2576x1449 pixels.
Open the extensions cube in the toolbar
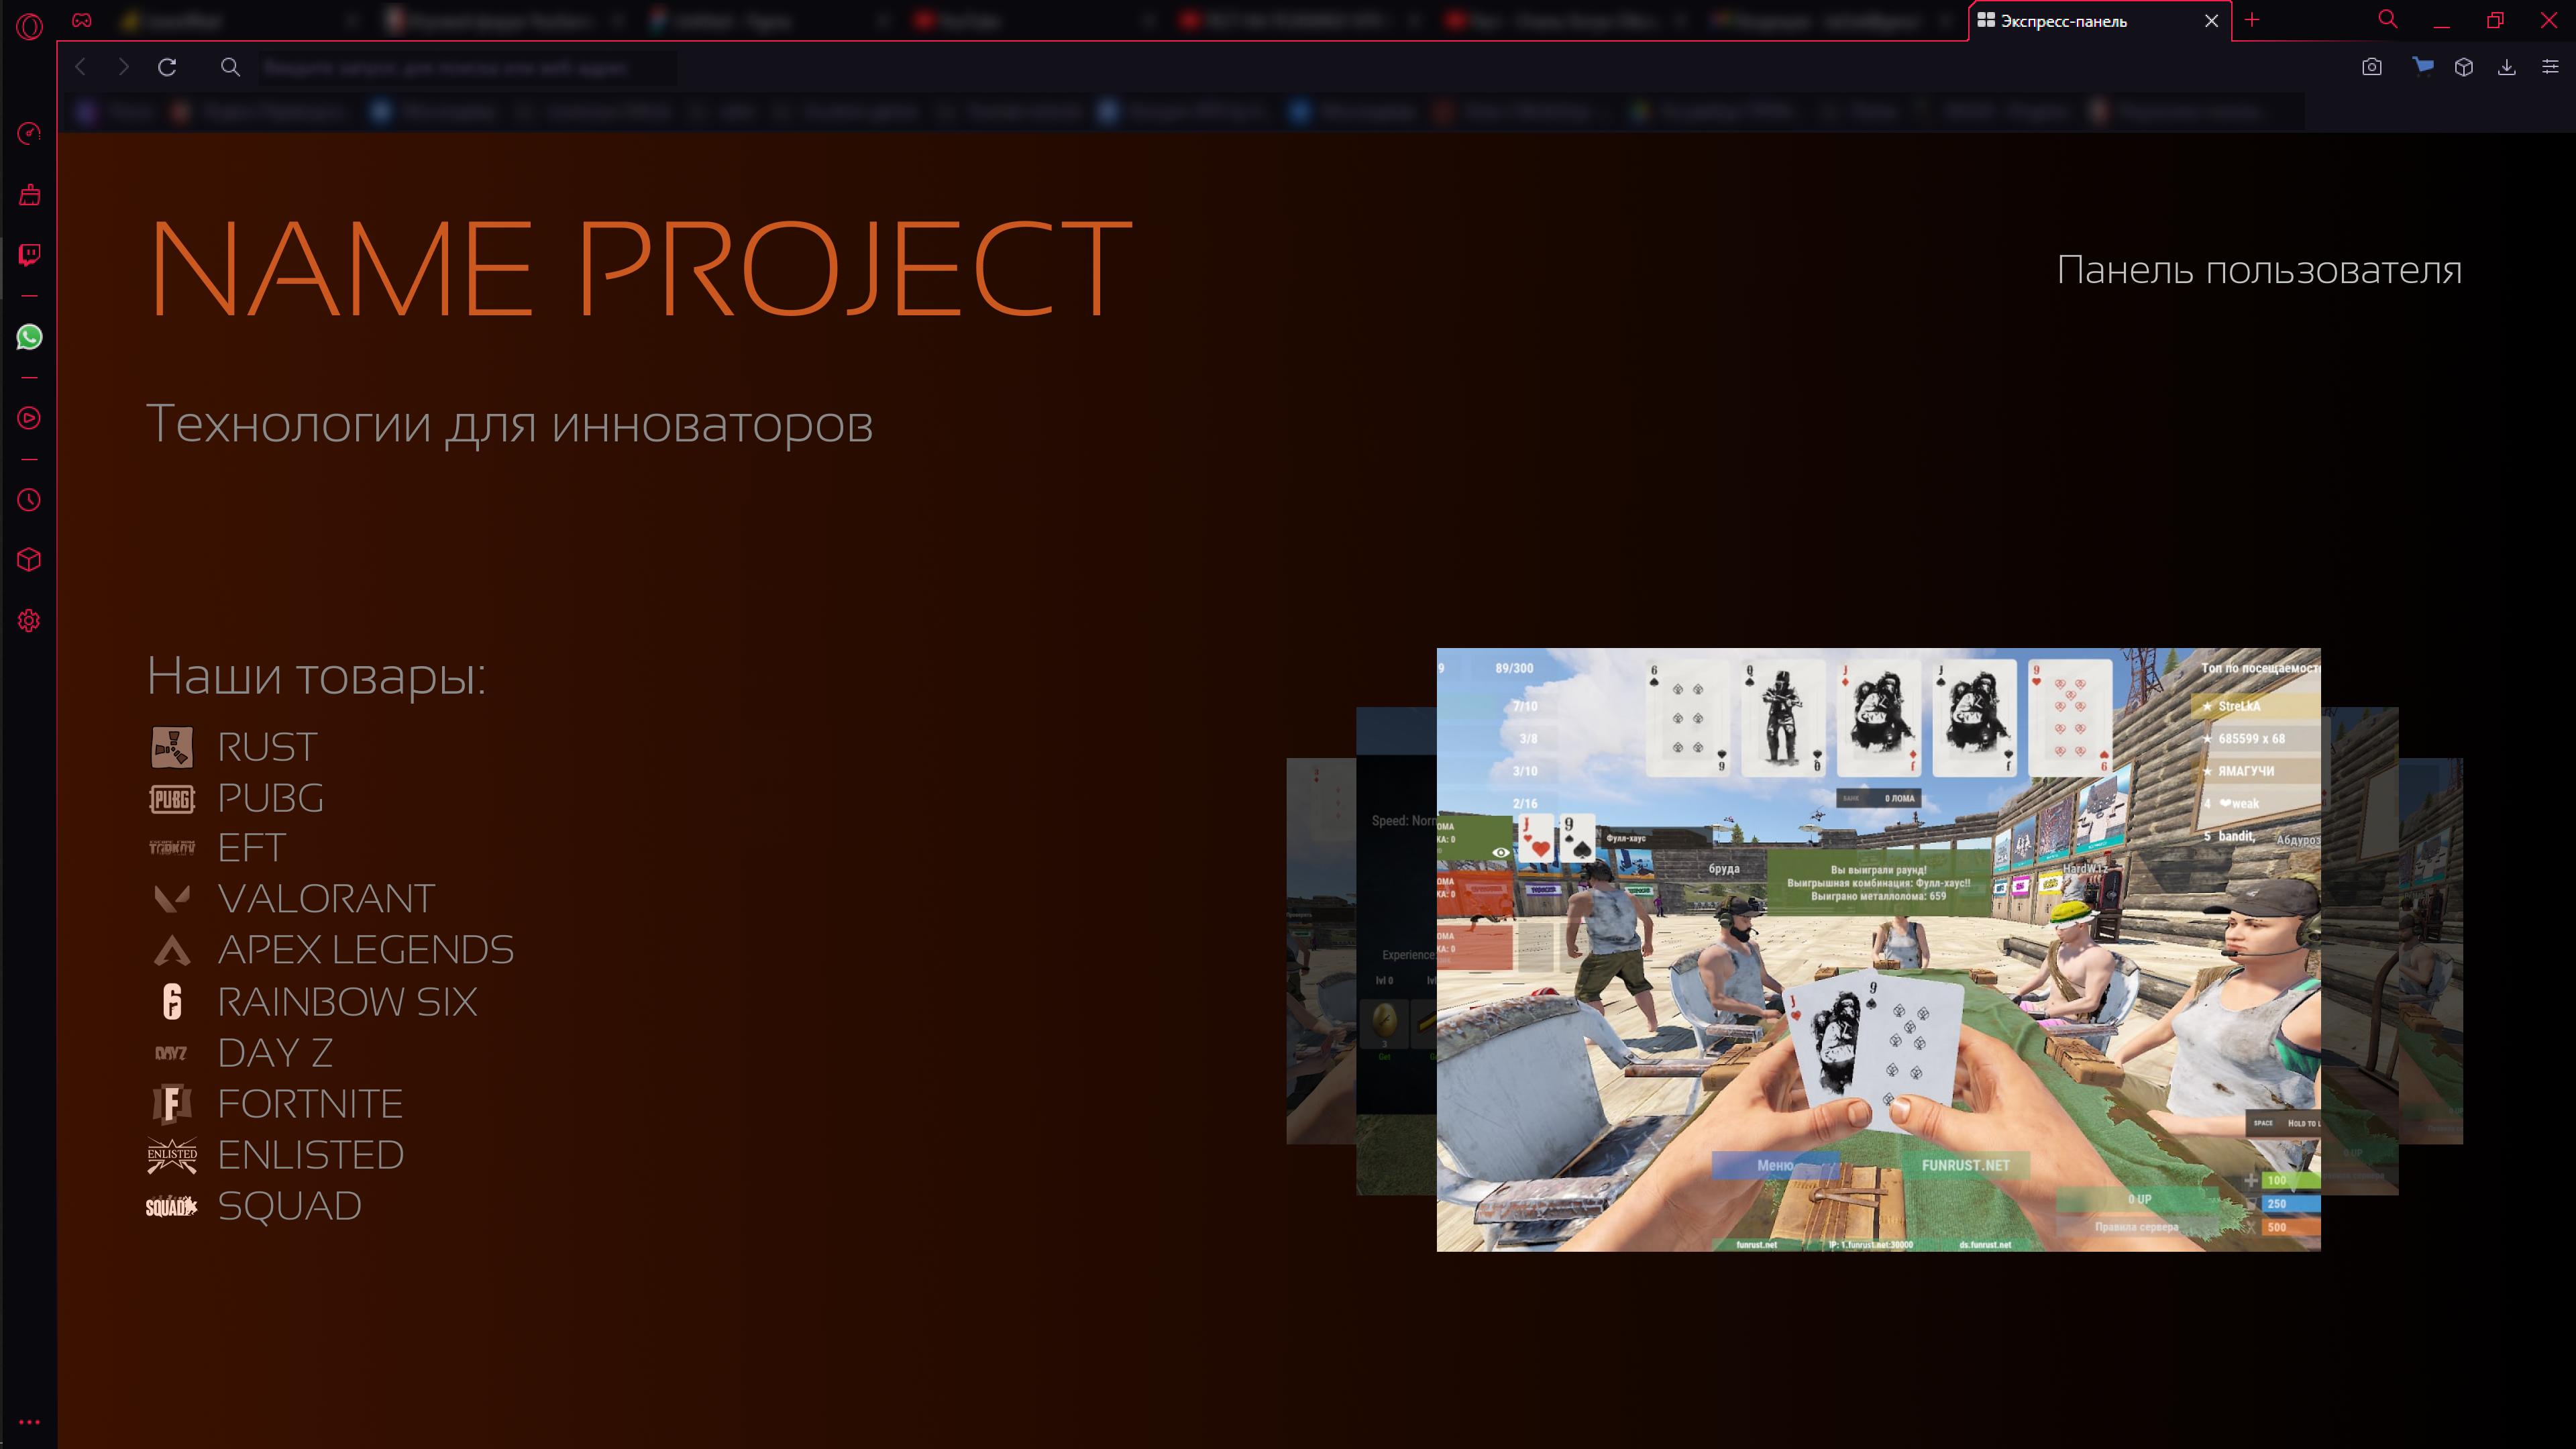[2464, 67]
